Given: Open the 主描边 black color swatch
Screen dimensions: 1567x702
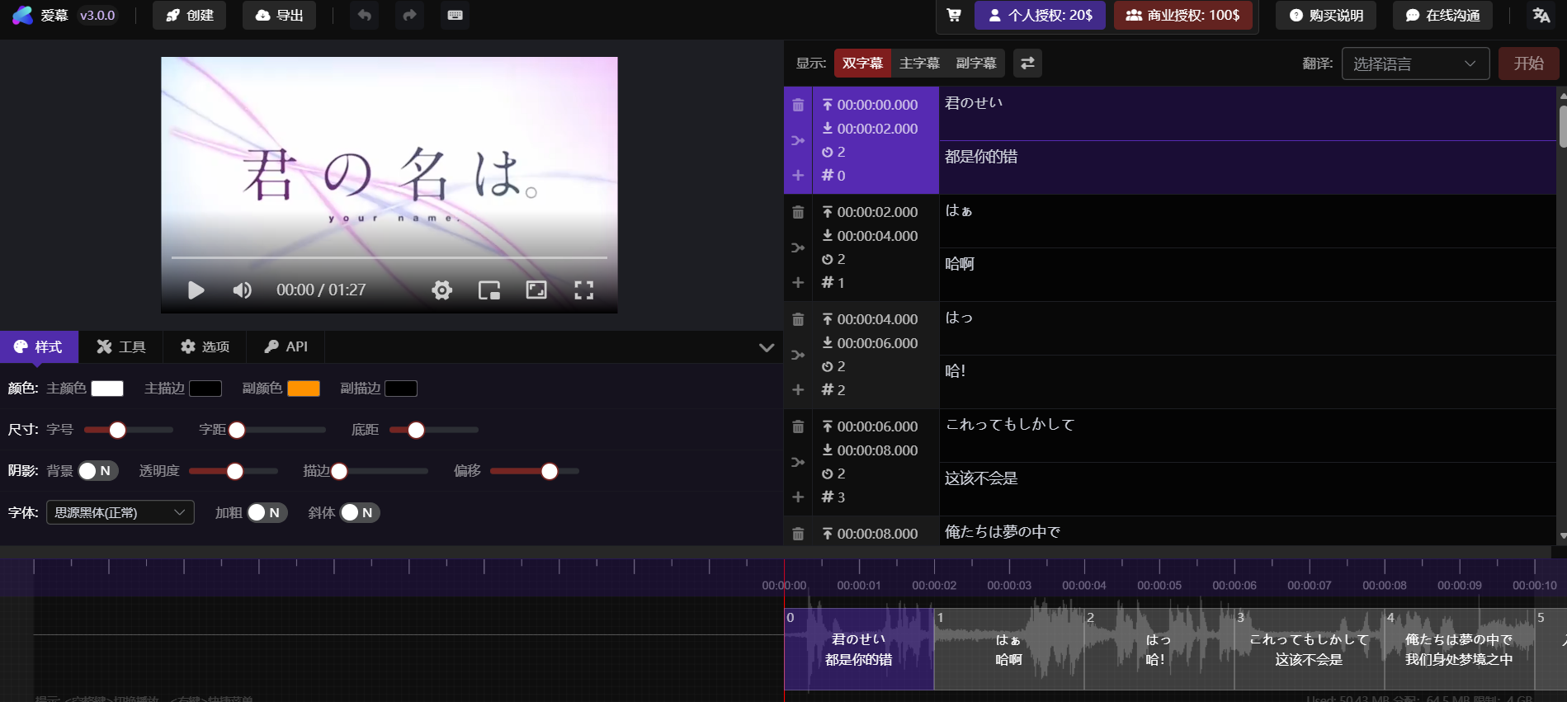Looking at the screenshot, I should coord(205,389).
